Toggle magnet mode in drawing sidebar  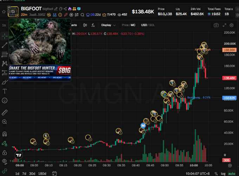[5, 134]
